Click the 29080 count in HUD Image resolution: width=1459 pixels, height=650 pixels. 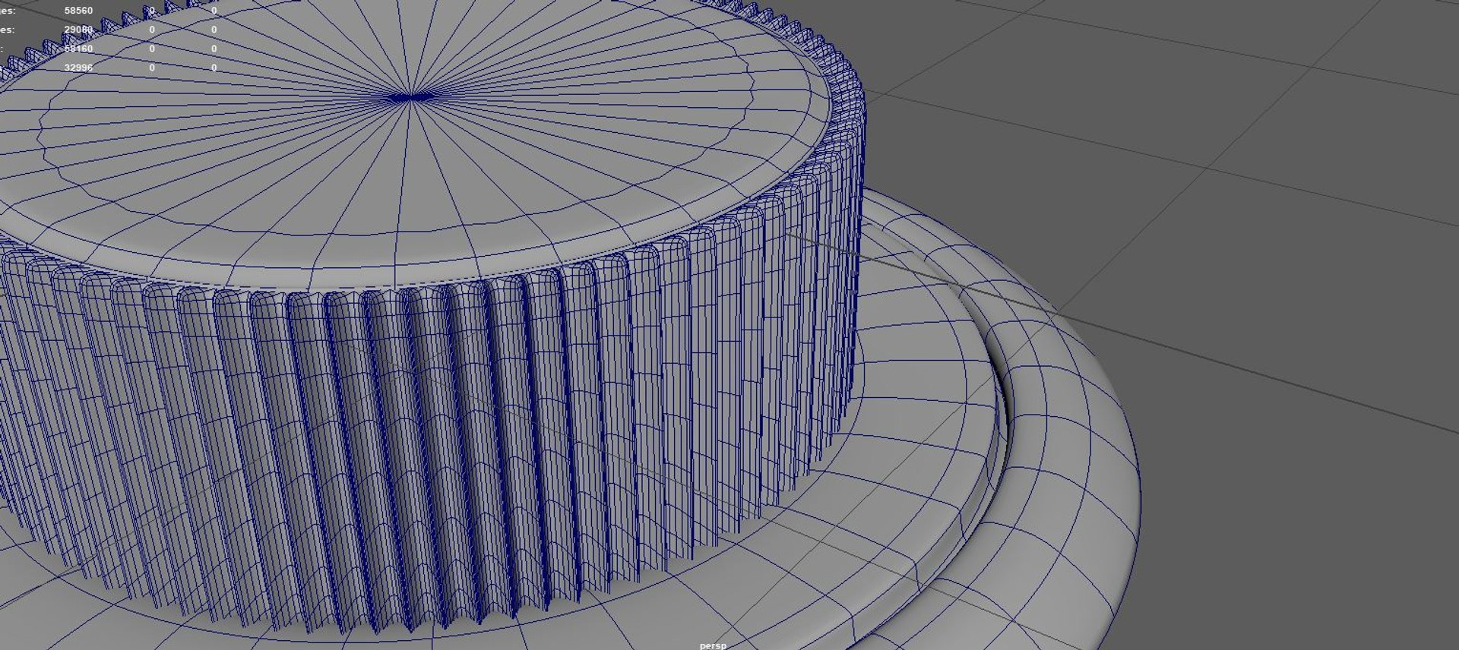click(78, 30)
